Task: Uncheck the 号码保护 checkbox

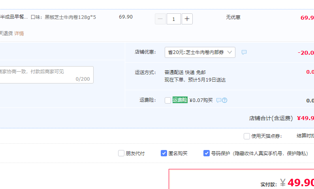Action: (x=207, y=153)
